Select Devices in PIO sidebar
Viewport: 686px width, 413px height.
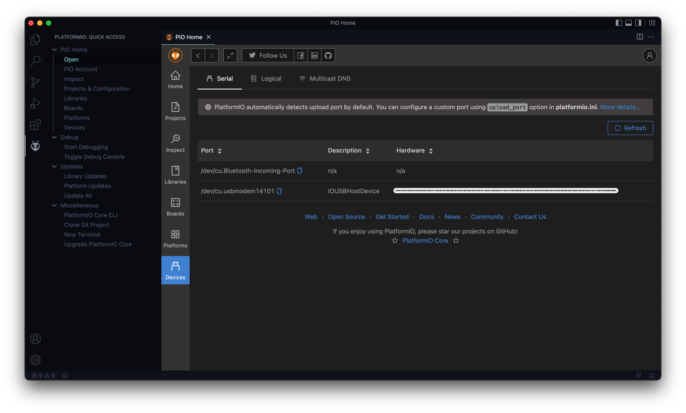tap(175, 270)
